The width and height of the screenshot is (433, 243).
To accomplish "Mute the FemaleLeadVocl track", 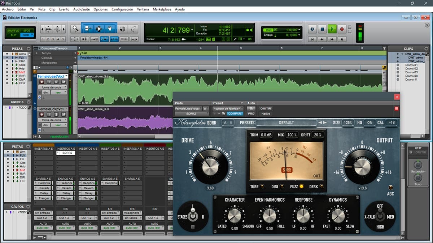I will coord(64,82).
